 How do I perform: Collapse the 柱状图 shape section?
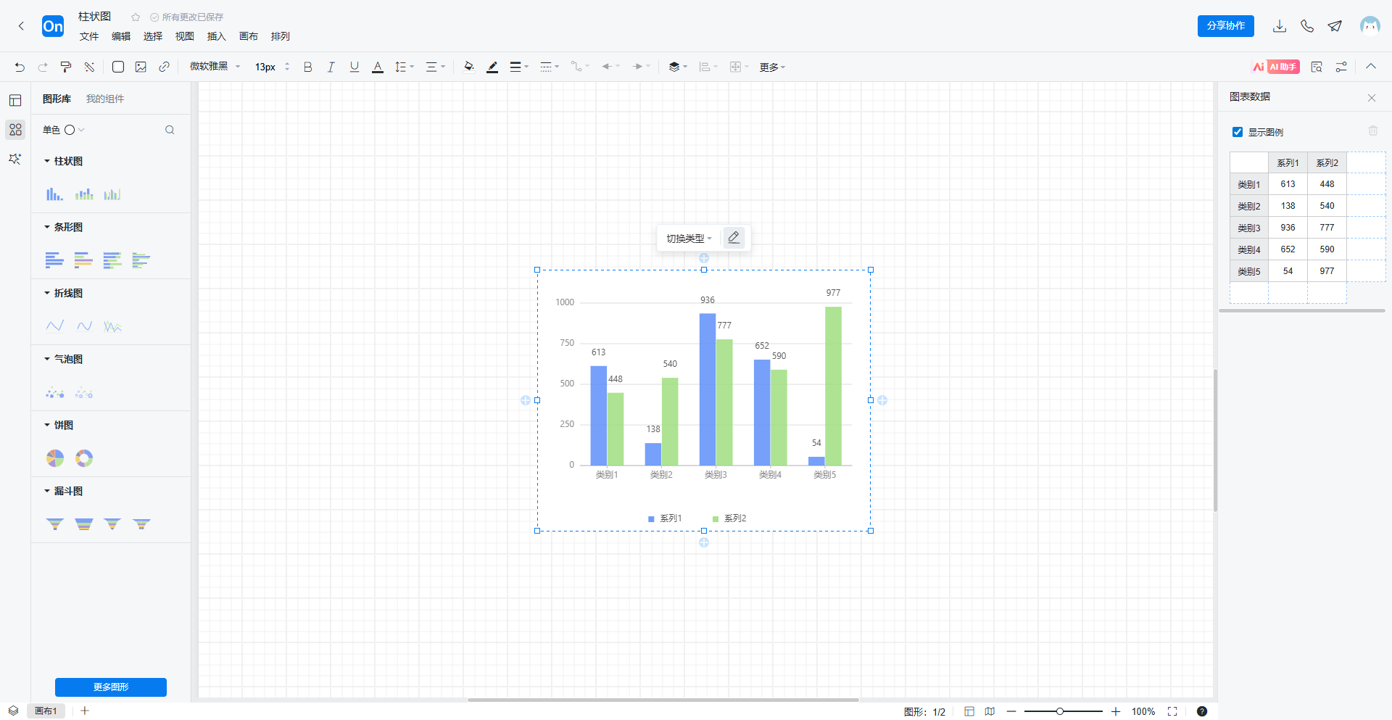coord(48,161)
